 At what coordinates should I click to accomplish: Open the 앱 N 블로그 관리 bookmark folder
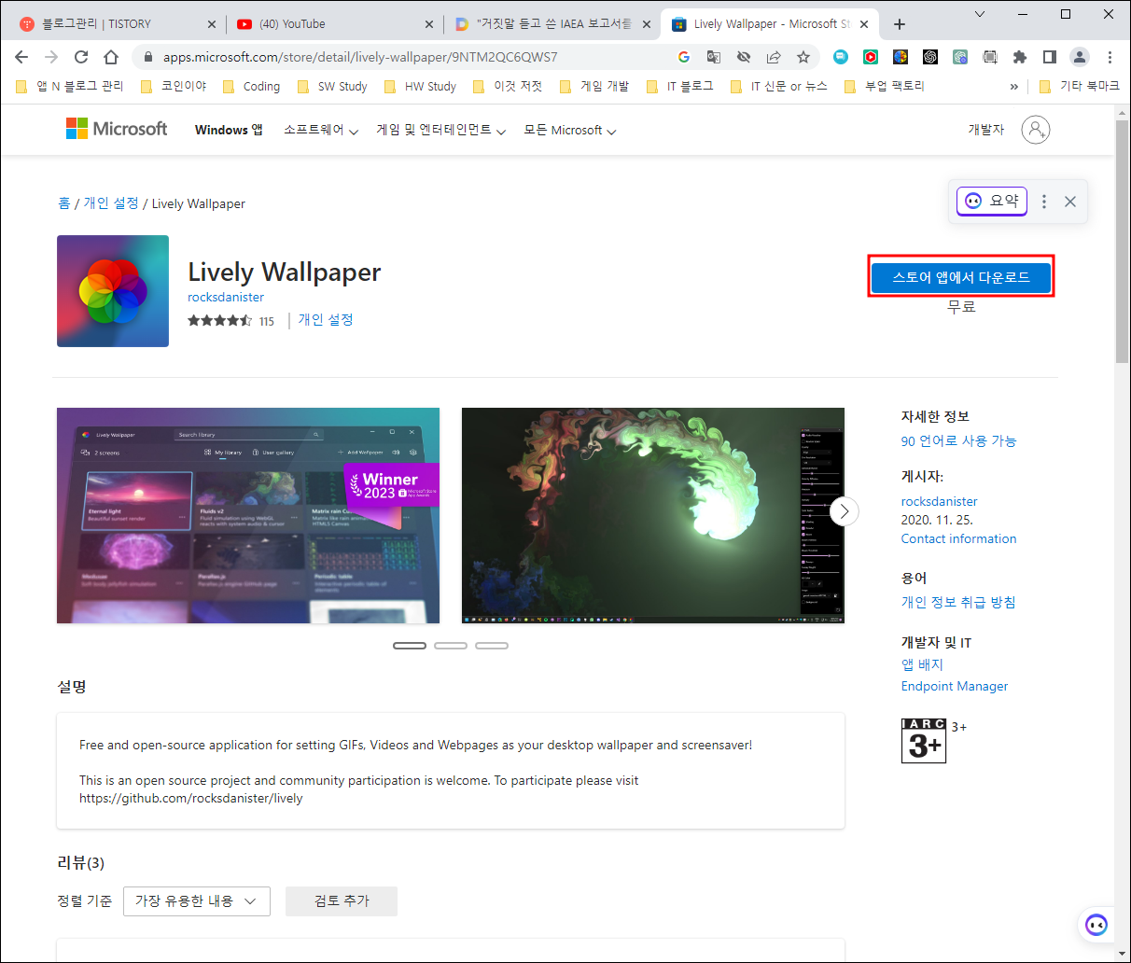70,86
